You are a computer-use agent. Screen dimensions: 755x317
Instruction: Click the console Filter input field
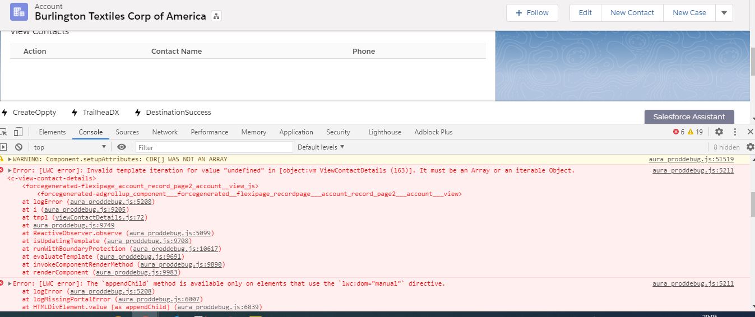[x=214, y=147]
